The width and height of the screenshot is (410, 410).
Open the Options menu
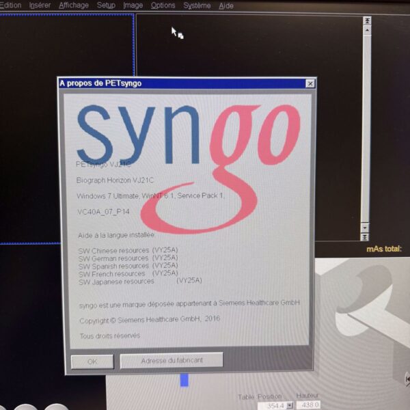click(163, 5)
